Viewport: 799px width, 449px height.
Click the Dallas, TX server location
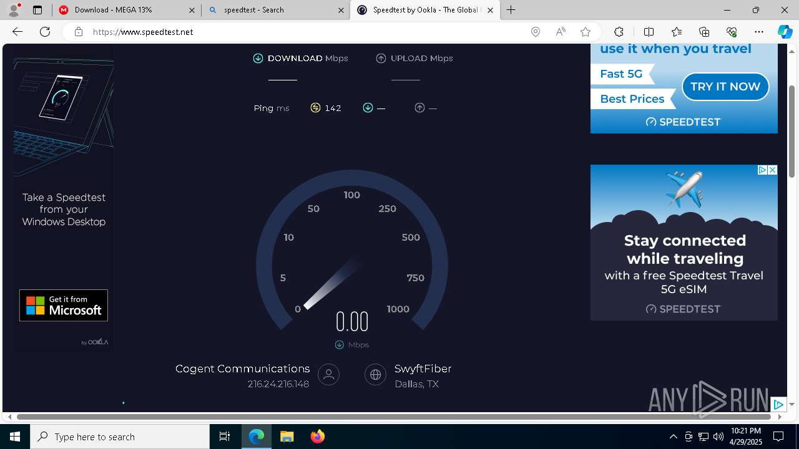(x=416, y=384)
